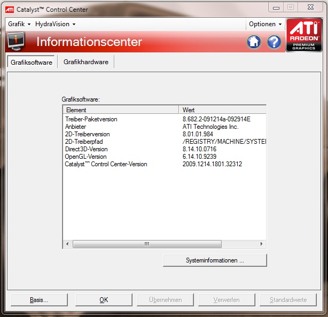Open the Grafik dropdown menu
The width and height of the screenshot is (328, 317).
coord(19,24)
